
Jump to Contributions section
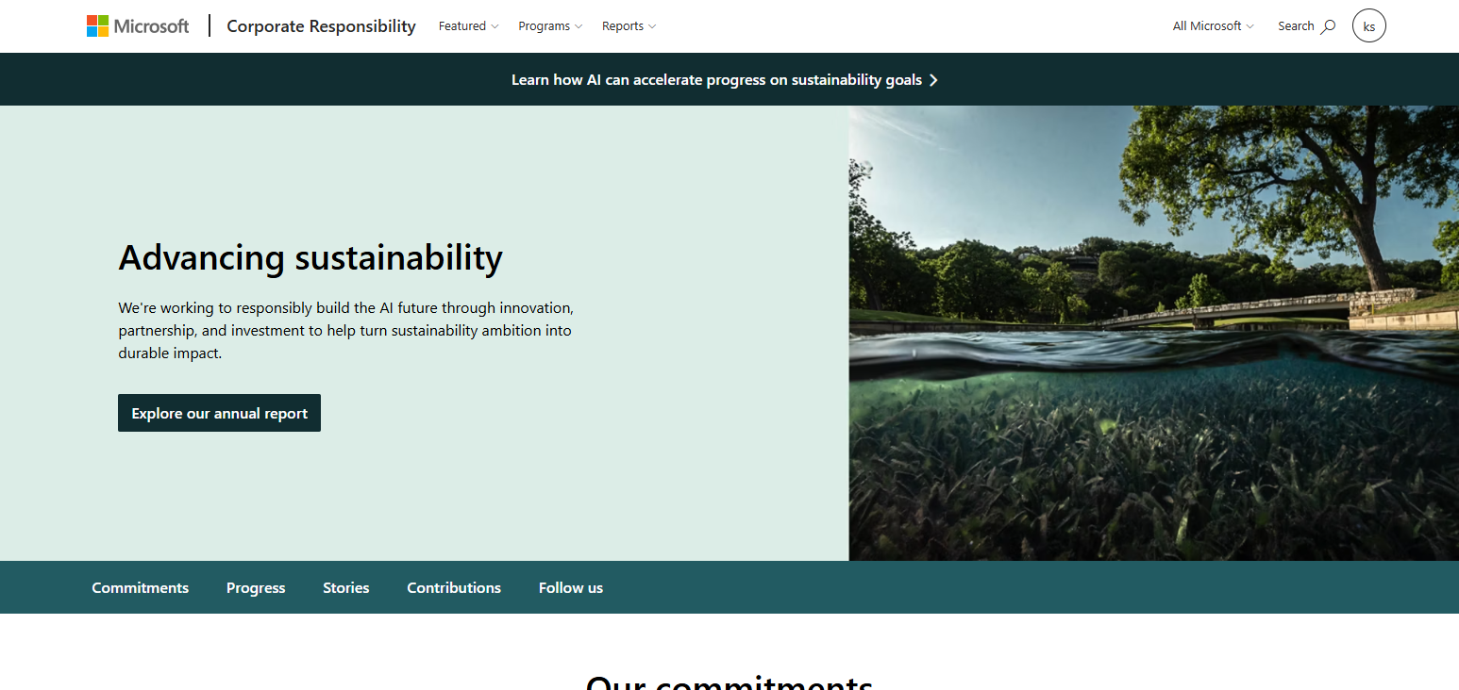click(454, 587)
